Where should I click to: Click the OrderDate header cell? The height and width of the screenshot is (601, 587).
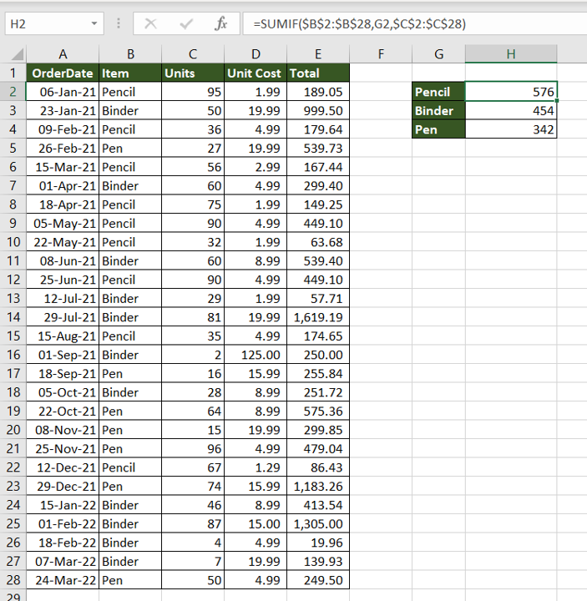[63, 73]
